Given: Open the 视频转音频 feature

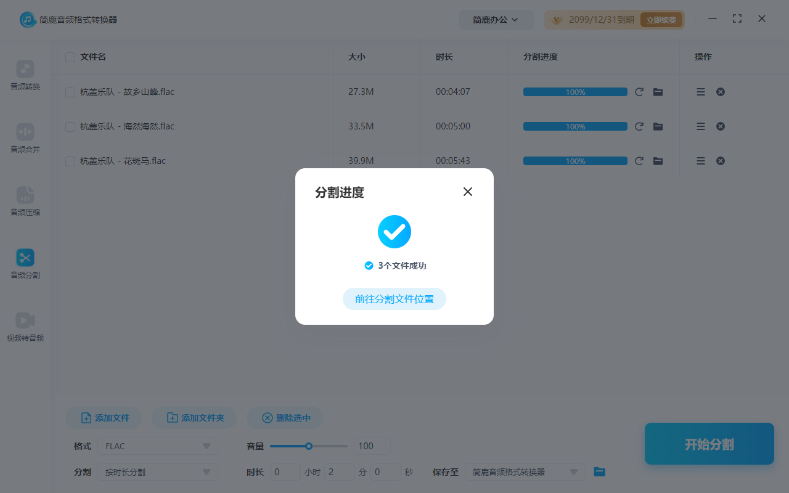Looking at the screenshot, I should [25, 327].
